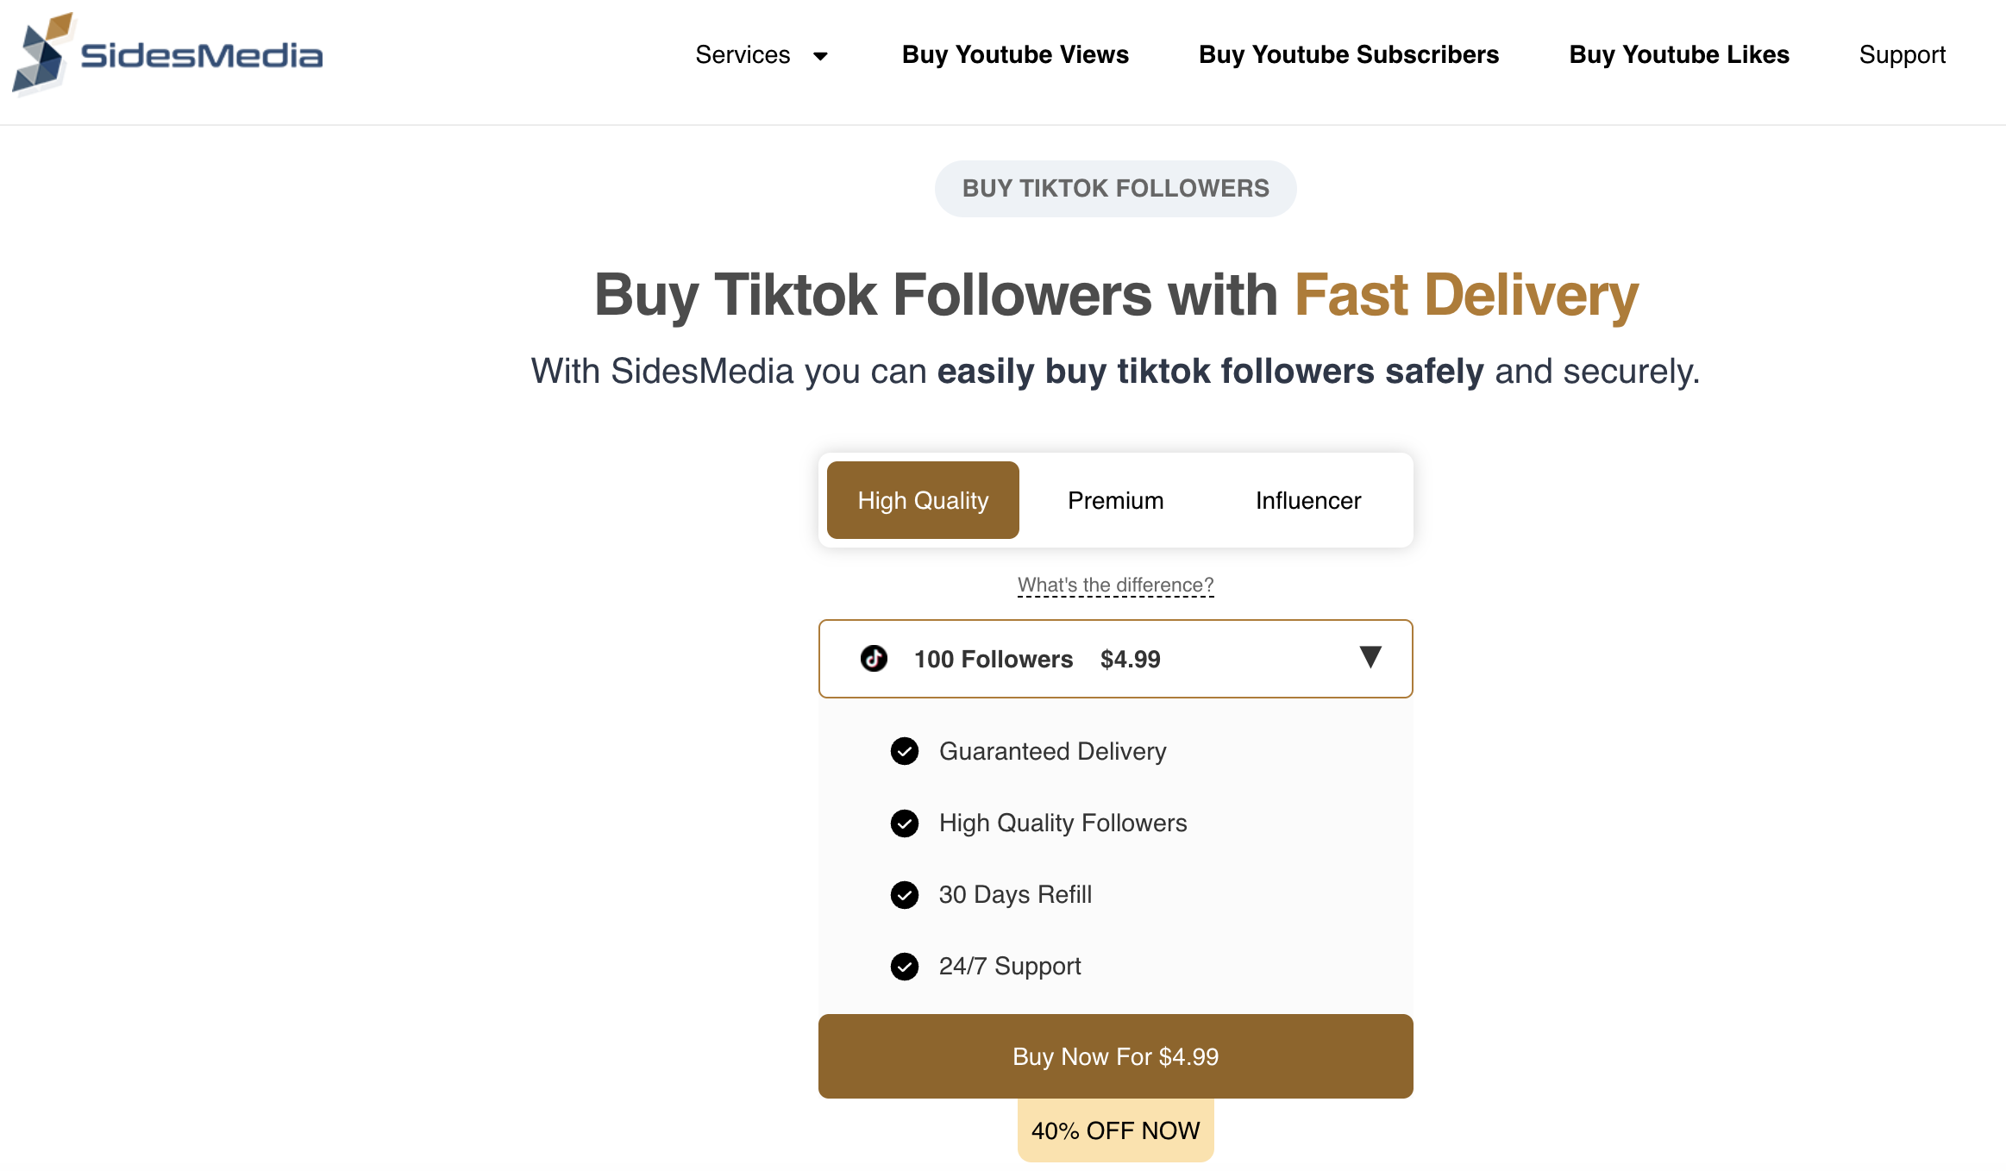Screen dimensions: 2006x1171
Task: Click the checkmark beside High Quality Followers
Action: pos(904,823)
